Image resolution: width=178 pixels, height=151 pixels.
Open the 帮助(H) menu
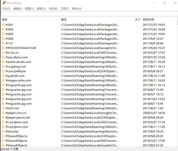(x=76, y=9)
